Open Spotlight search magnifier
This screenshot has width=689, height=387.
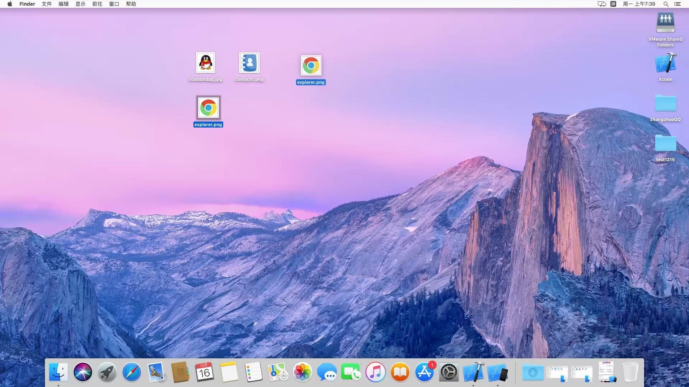[666, 4]
